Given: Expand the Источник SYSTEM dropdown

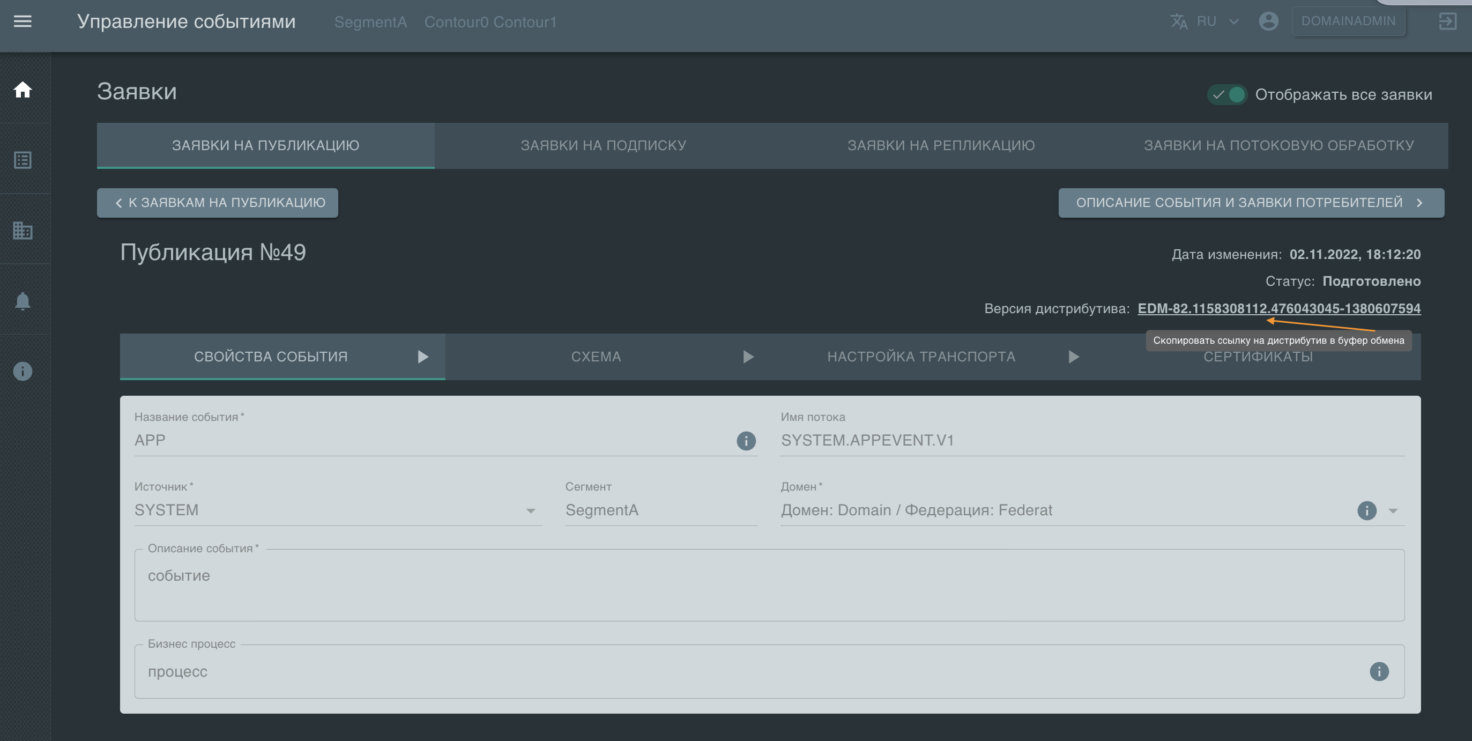Looking at the screenshot, I should 530,510.
